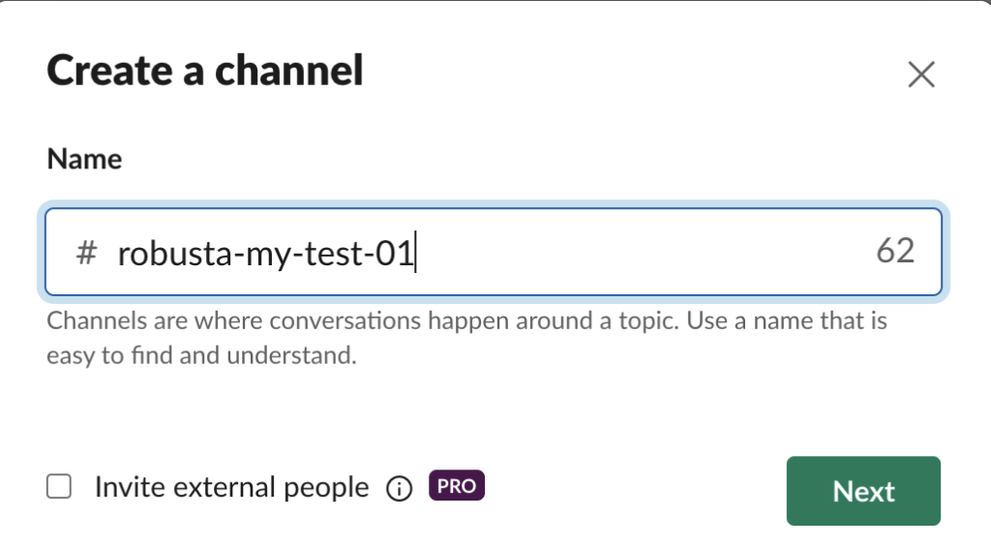Image resolution: width=991 pixels, height=546 pixels.
Task: Click the purple PRO badge
Action: click(x=456, y=486)
